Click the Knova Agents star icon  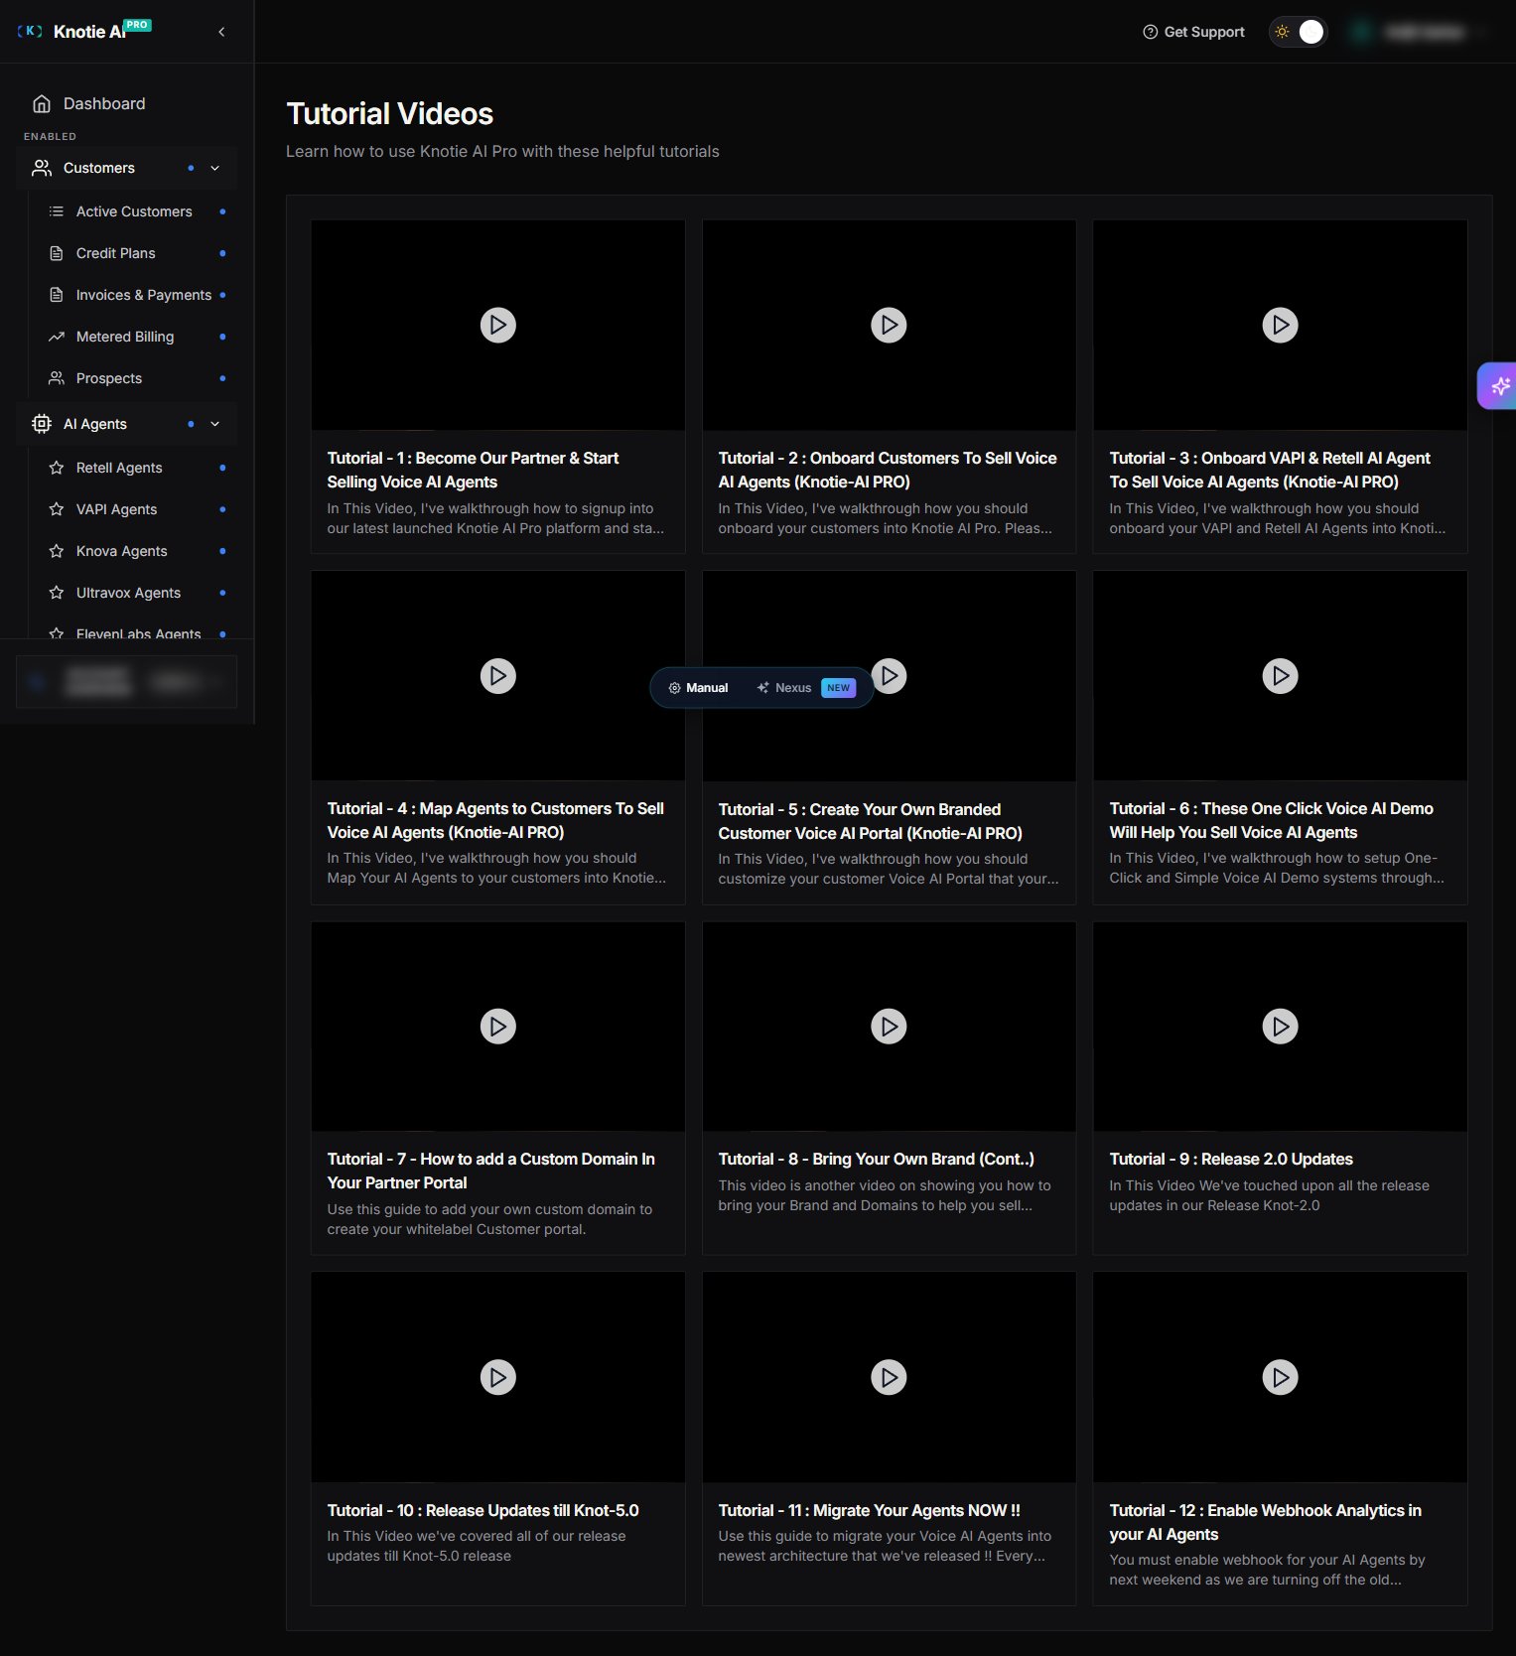click(57, 551)
